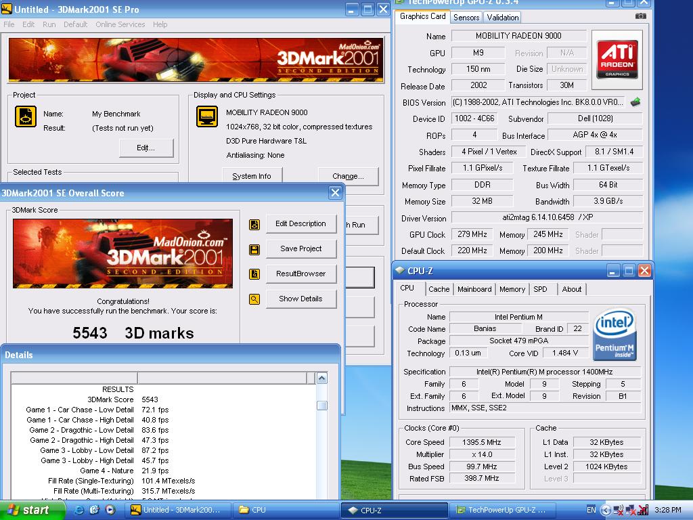Switch to TechPowerUp GPU-Z taskbar button
693x520 pixels.
(502, 510)
